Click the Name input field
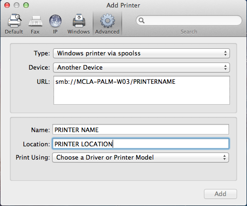Screen dimensions: 247x206 pyautogui.click(x=141, y=129)
